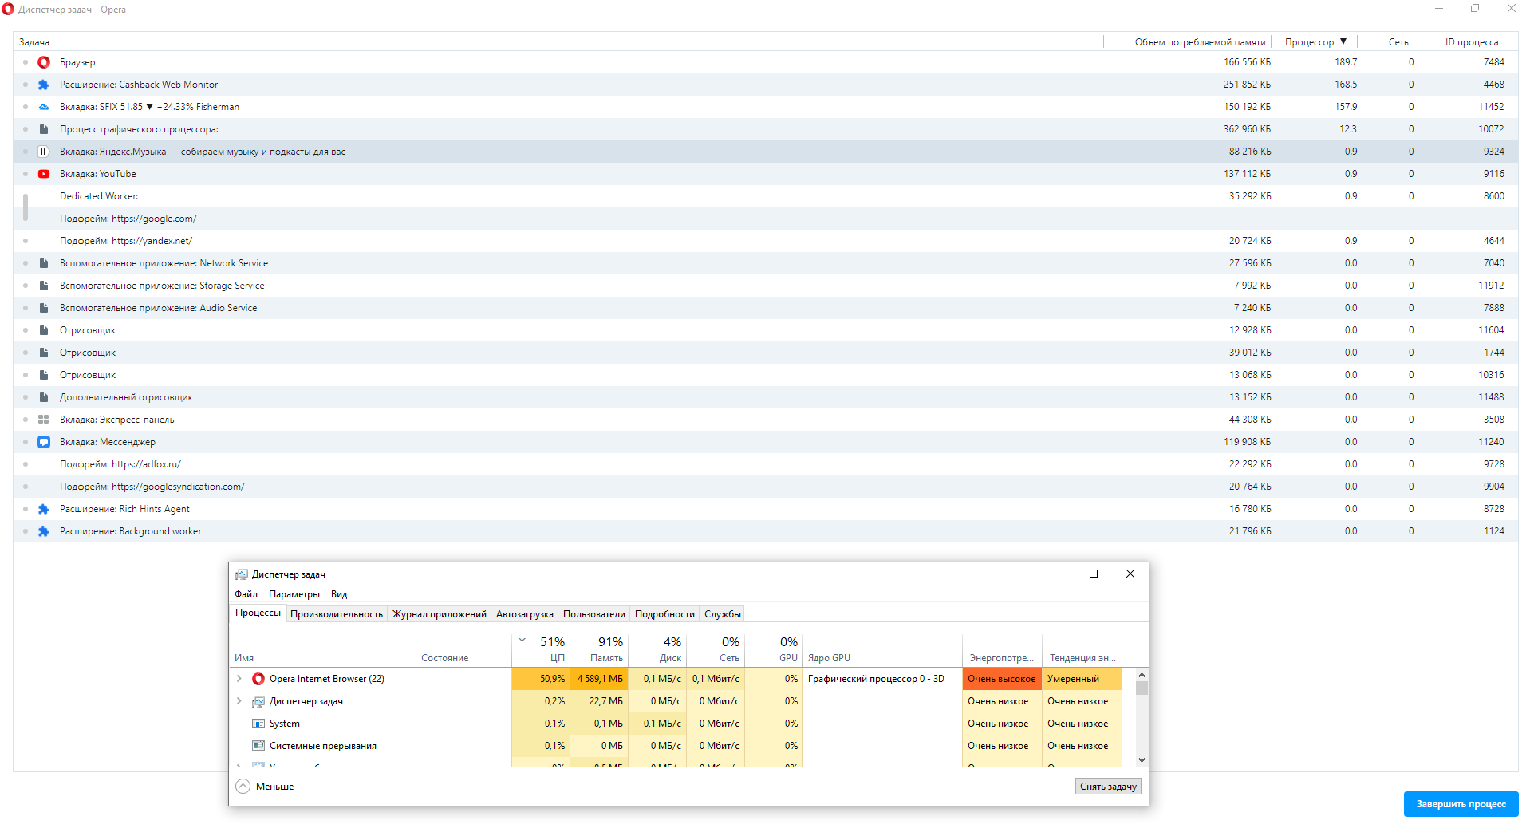
Task: Click the Network Service document icon
Action: [44, 263]
